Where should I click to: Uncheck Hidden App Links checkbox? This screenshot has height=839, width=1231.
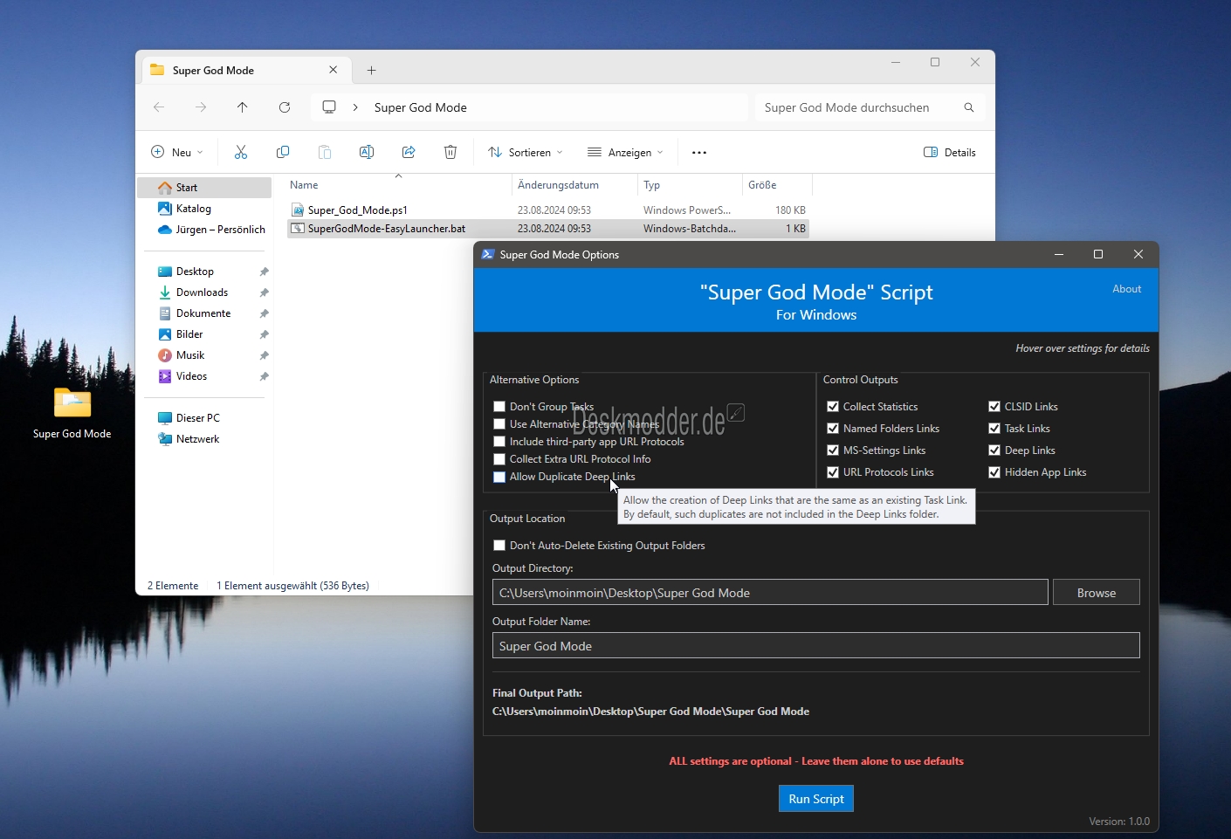994,472
